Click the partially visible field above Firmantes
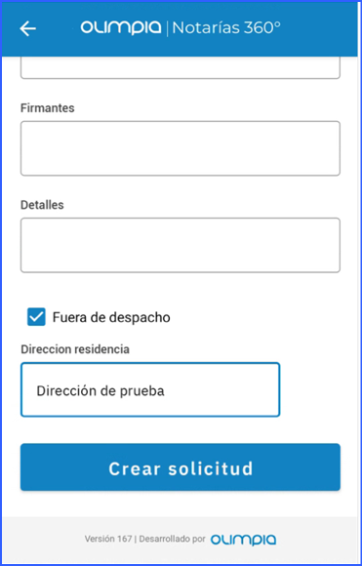 pos(181,67)
